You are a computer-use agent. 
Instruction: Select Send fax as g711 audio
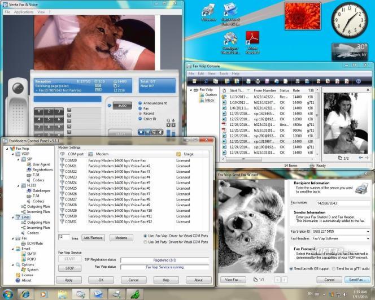pyautogui.click(x=334, y=269)
